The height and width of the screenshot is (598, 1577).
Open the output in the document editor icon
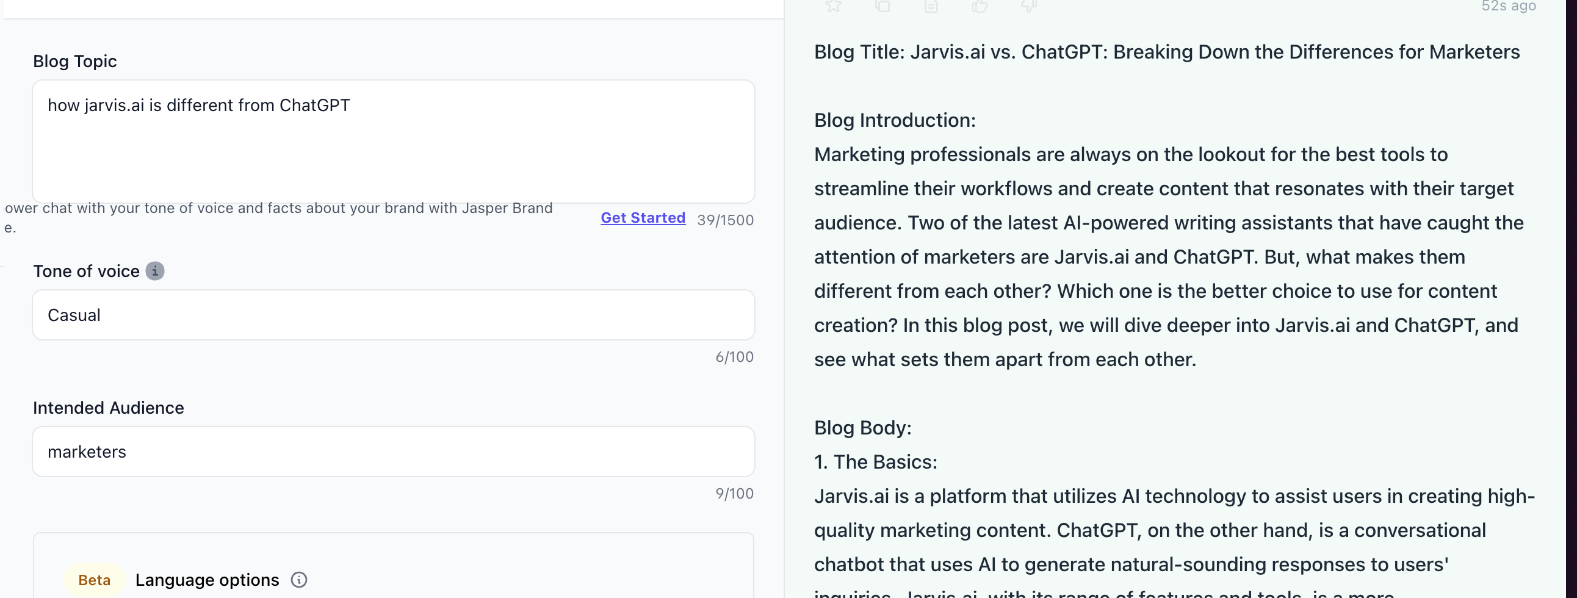point(931,7)
